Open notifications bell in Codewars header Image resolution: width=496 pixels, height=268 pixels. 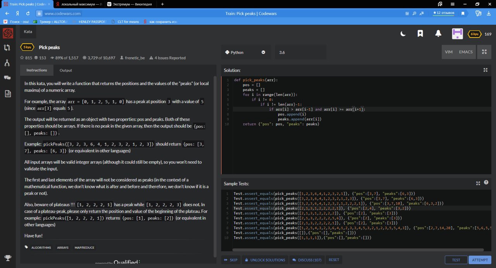pos(438,34)
